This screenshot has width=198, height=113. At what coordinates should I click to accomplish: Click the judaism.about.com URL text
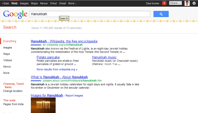72,80
